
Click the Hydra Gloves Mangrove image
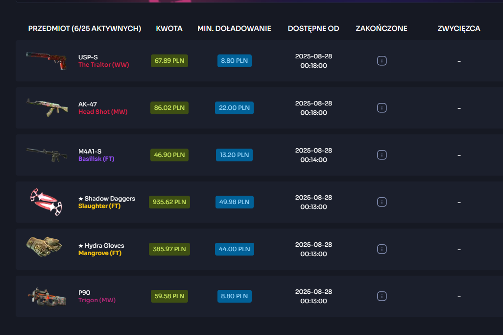[44, 247]
